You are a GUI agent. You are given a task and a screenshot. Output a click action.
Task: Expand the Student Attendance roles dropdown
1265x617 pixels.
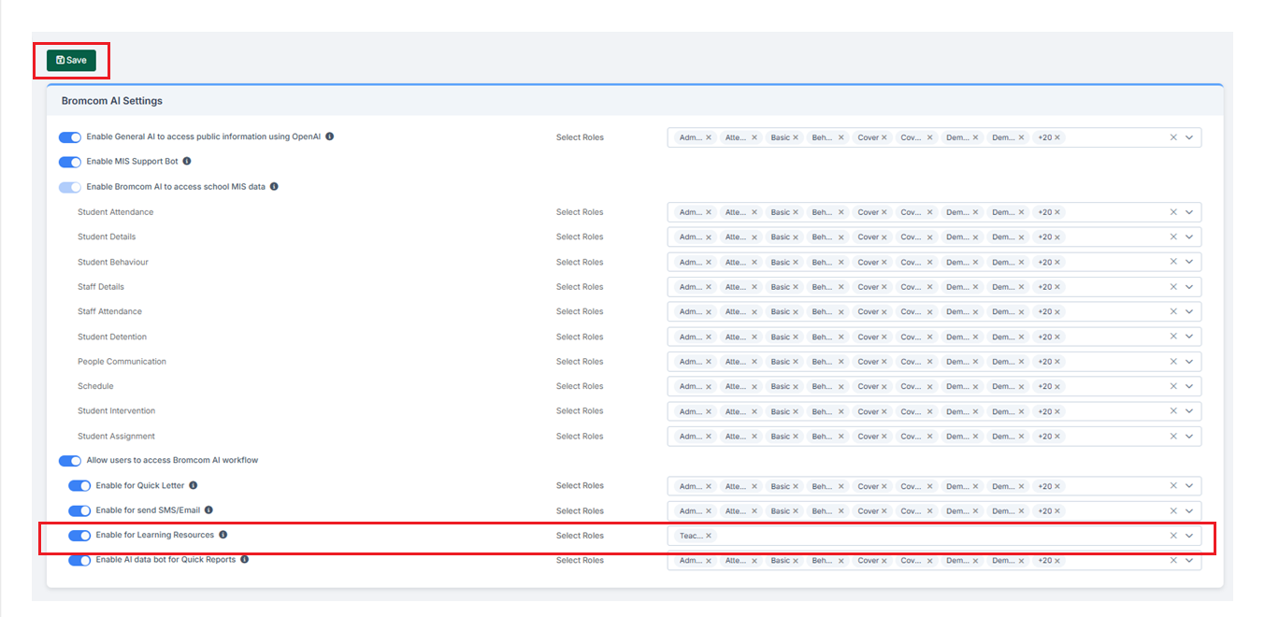point(1189,211)
